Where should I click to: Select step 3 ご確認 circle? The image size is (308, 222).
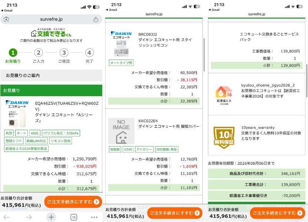click(x=64, y=53)
